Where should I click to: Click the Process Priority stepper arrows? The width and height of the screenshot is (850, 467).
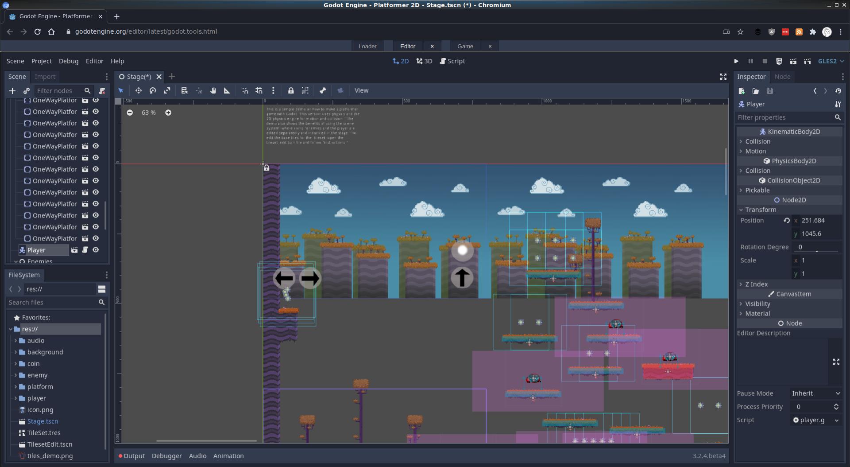pos(836,407)
